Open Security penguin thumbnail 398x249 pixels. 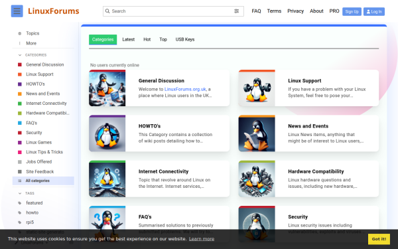click(x=257, y=224)
